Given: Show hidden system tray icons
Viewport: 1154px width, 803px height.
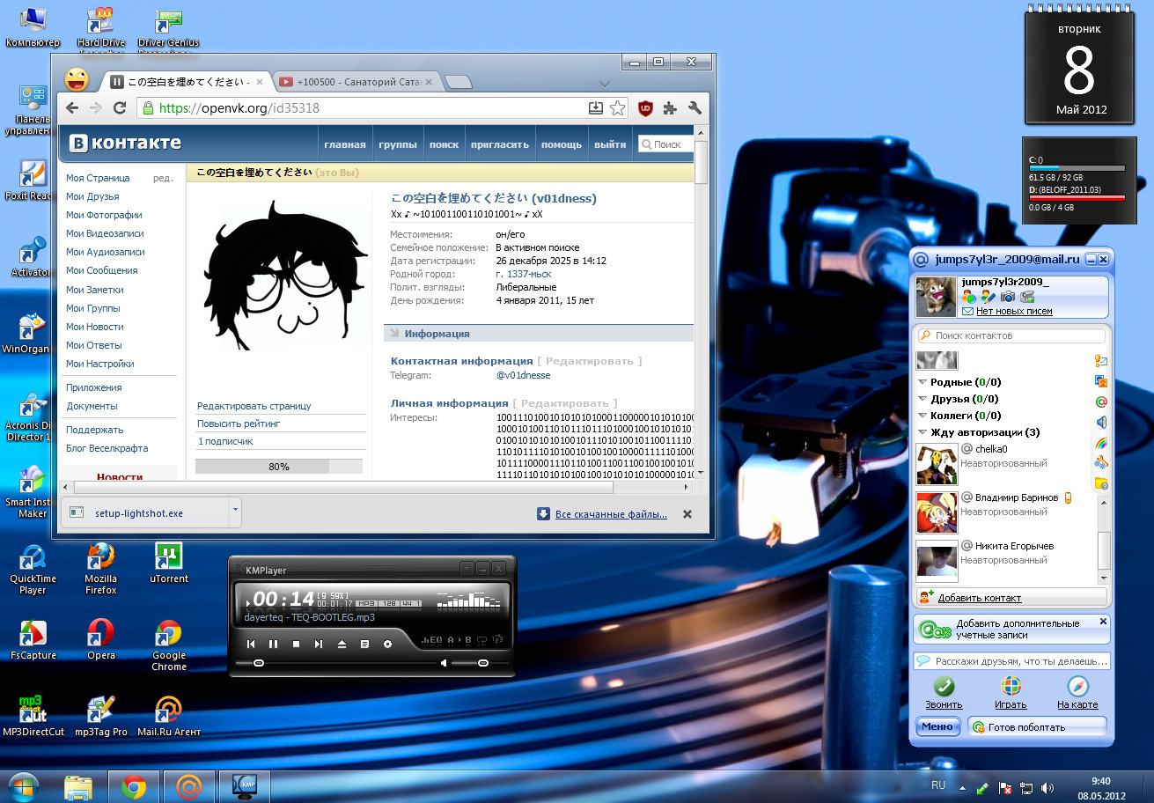Looking at the screenshot, I should [x=961, y=787].
